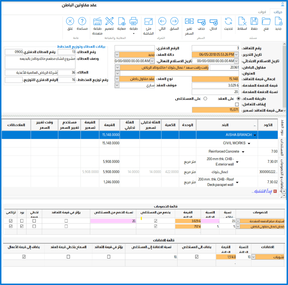
Task: Open the طباعة dropdown arrow menu
Action: click(133, 33)
